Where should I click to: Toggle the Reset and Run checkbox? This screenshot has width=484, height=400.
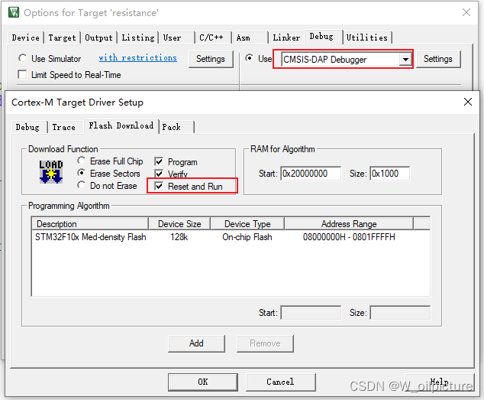click(x=159, y=187)
